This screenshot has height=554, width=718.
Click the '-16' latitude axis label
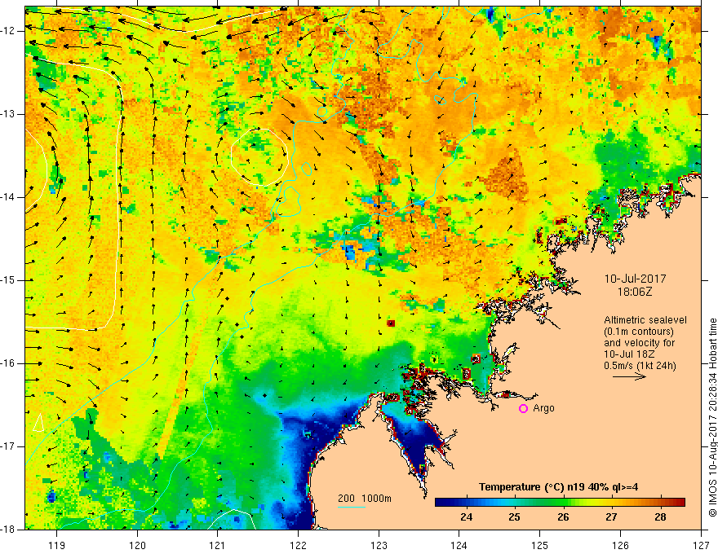(9, 363)
